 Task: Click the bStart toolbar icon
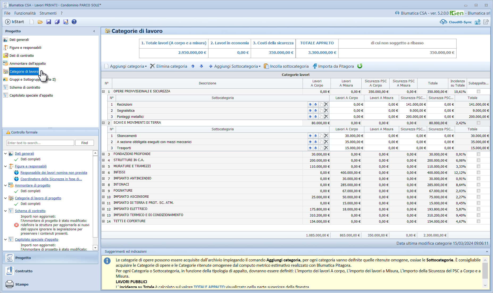(15, 22)
